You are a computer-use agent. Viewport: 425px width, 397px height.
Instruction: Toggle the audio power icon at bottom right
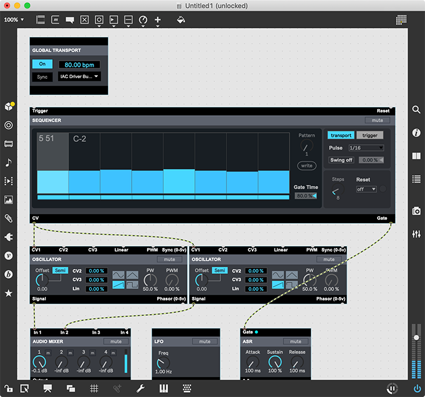(x=417, y=389)
